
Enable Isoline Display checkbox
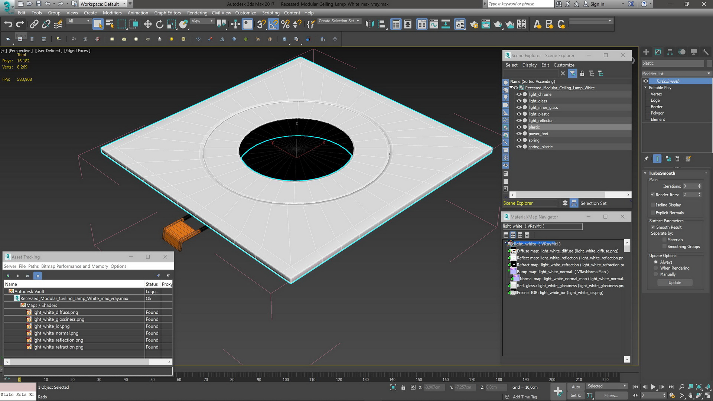pyautogui.click(x=652, y=205)
